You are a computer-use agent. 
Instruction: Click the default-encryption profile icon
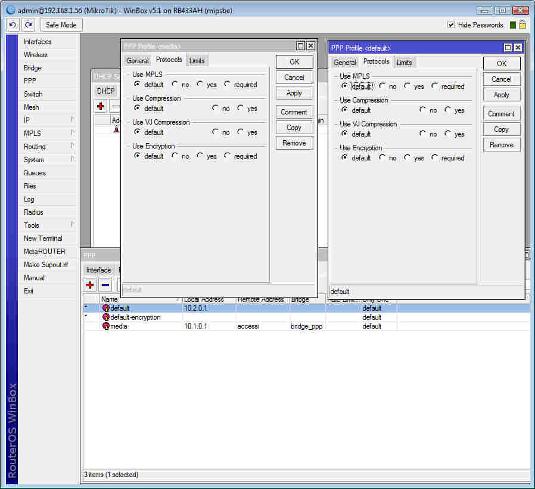[x=106, y=317]
